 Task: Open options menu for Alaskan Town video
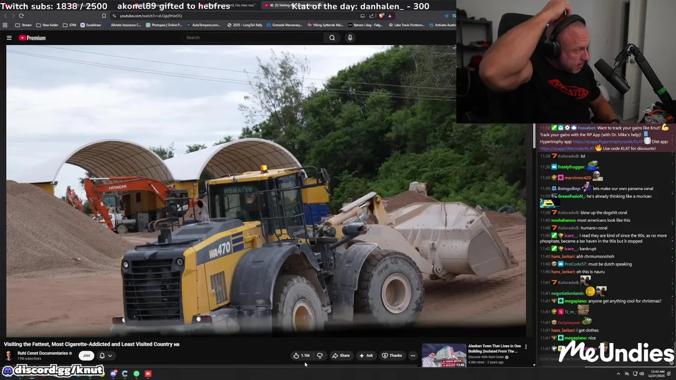[525, 347]
